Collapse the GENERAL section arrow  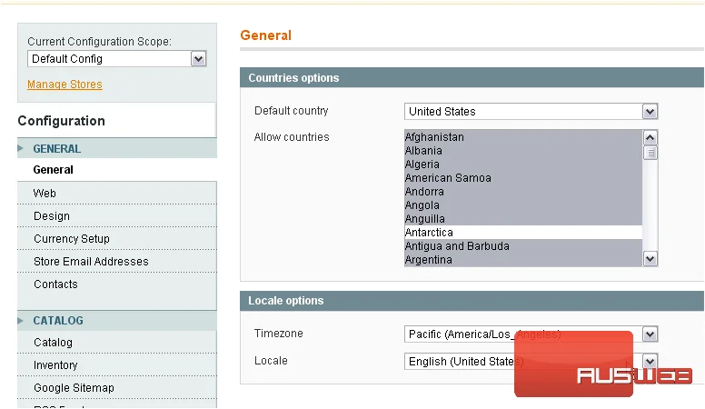point(20,148)
